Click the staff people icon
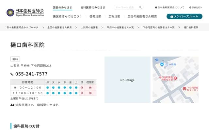The width and height of the screenshot is (209, 130). (x=12, y=105)
